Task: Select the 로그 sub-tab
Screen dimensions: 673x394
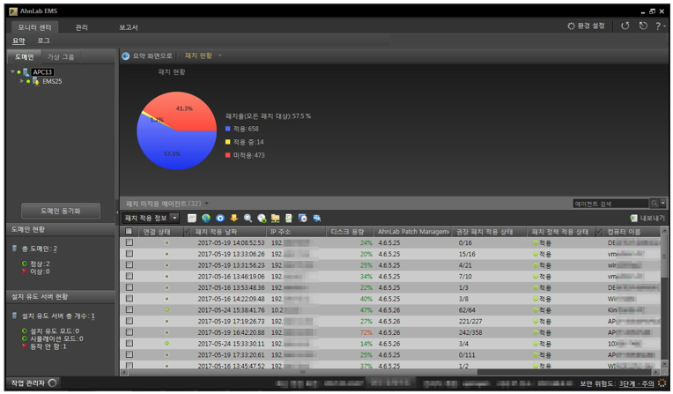Action: [x=43, y=41]
